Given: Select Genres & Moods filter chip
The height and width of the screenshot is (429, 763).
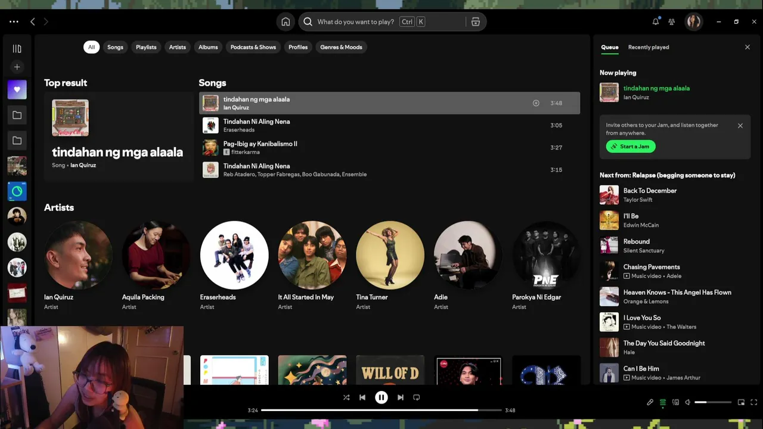Looking at the screenshot, I should 341,47.
